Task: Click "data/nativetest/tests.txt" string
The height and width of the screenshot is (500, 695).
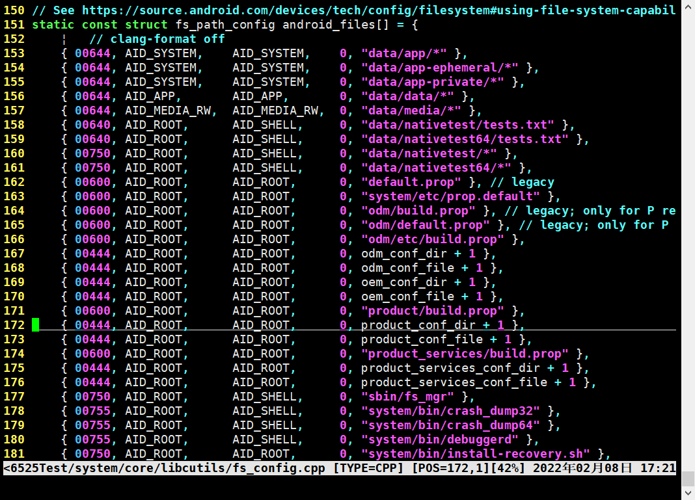Action: 458,124
